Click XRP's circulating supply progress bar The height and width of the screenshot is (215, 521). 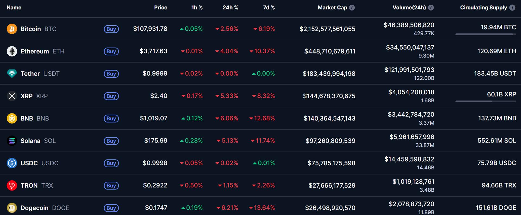coord(485,101)
